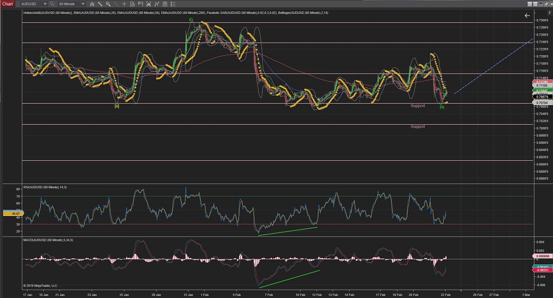Open the Strategies icon in toolbar

tap(156, 4)
